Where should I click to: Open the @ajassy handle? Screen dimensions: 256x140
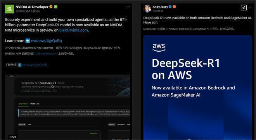coord(158,10)
